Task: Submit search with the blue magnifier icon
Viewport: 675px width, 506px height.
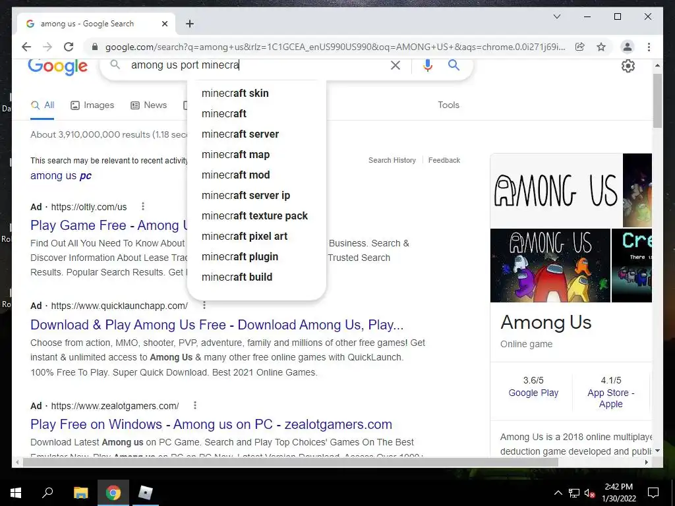Action: (x=454, y=65)
